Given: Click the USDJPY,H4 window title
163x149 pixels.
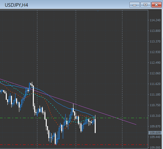Looking at the screenshot, I should tap(16, 5).
